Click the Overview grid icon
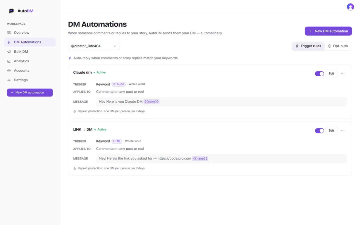This screenshot has height=225, width=360. tap(9, 33)
